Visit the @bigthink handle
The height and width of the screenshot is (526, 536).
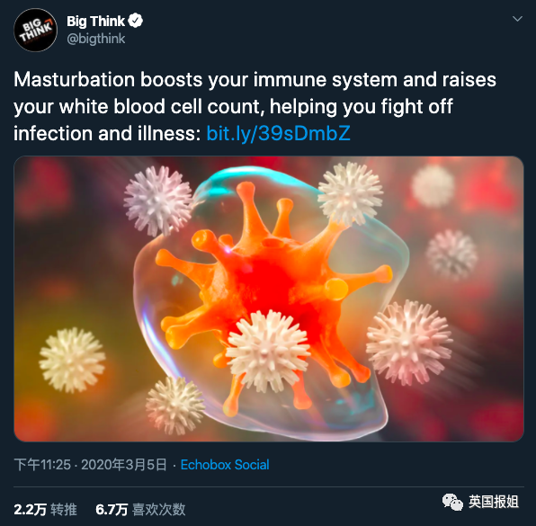click(96, 39)
